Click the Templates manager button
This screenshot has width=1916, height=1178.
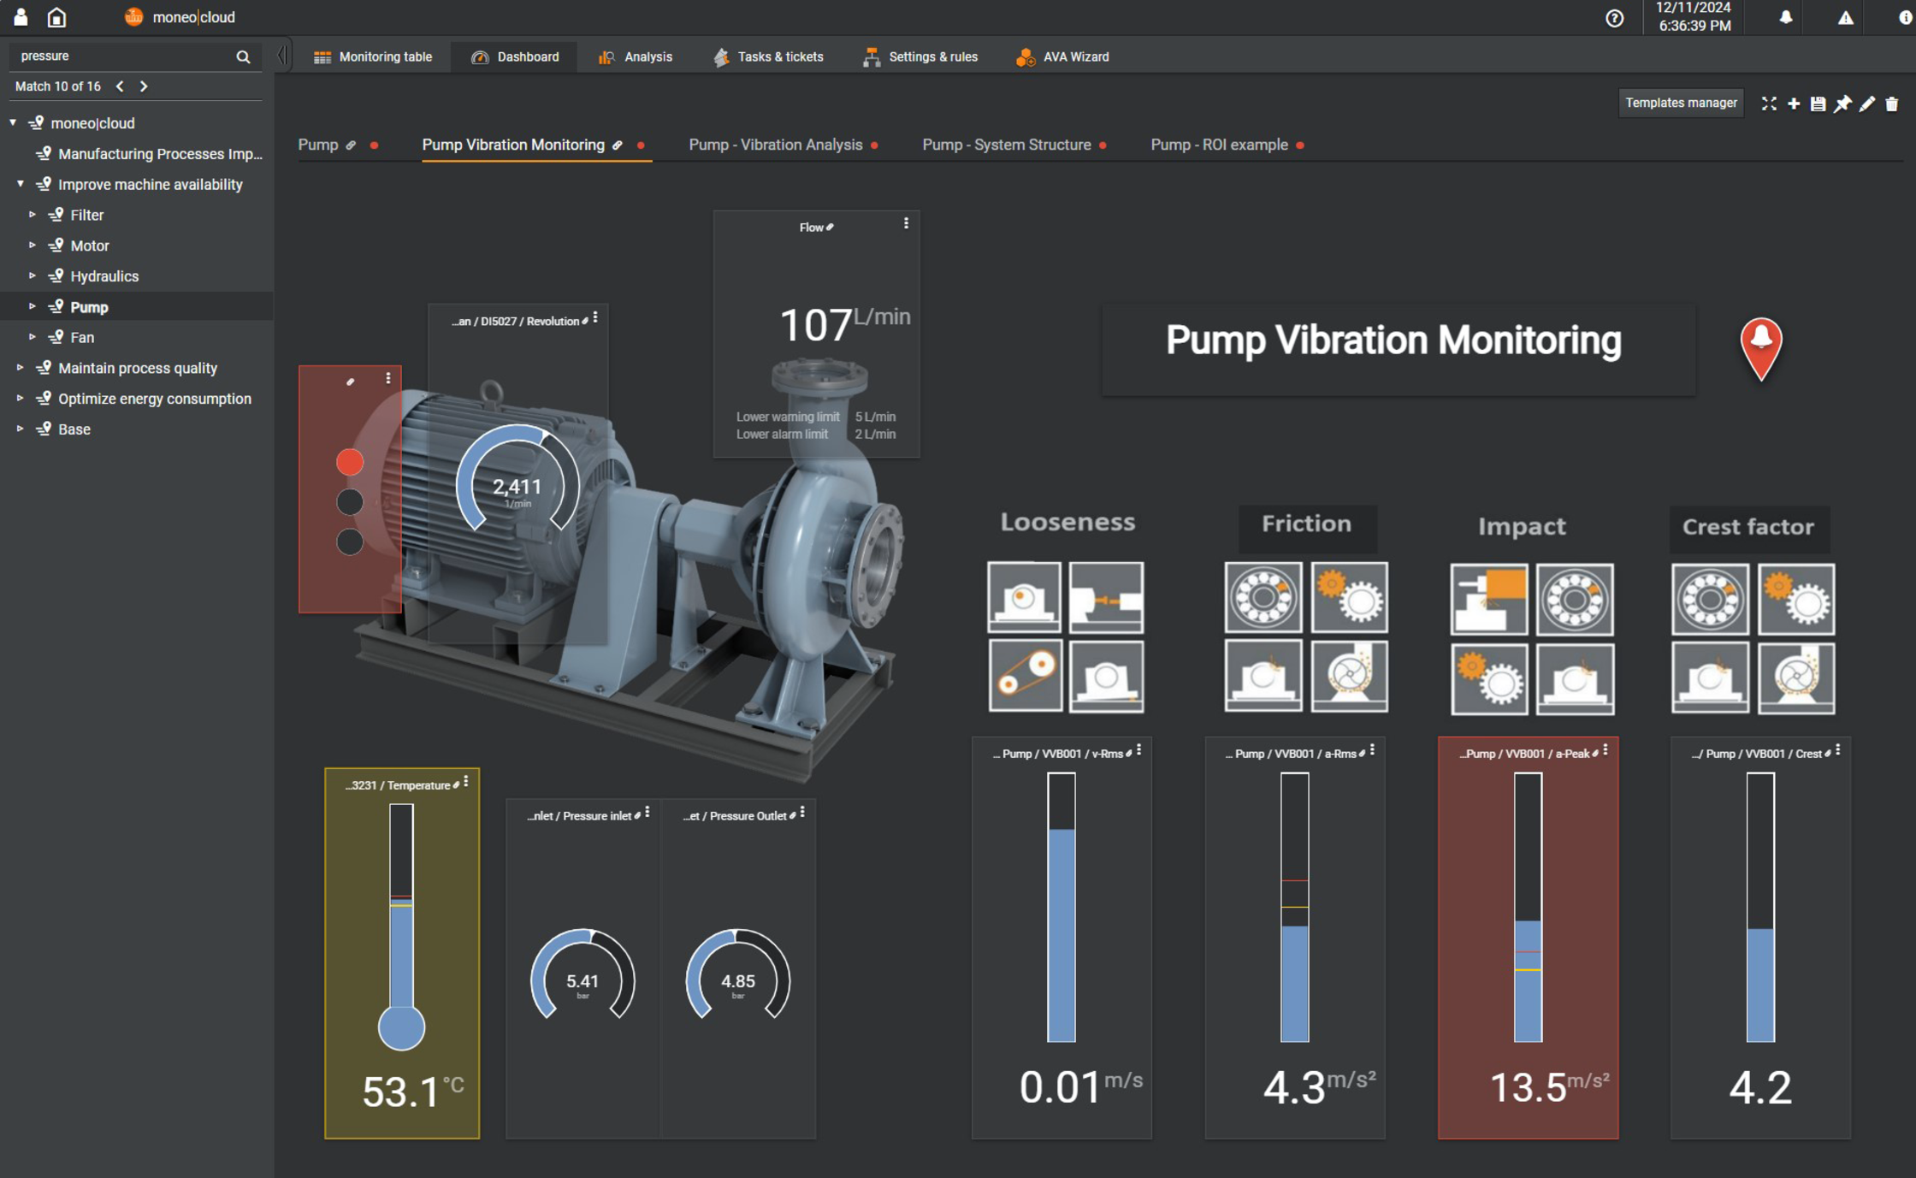tap(1680, 103)
